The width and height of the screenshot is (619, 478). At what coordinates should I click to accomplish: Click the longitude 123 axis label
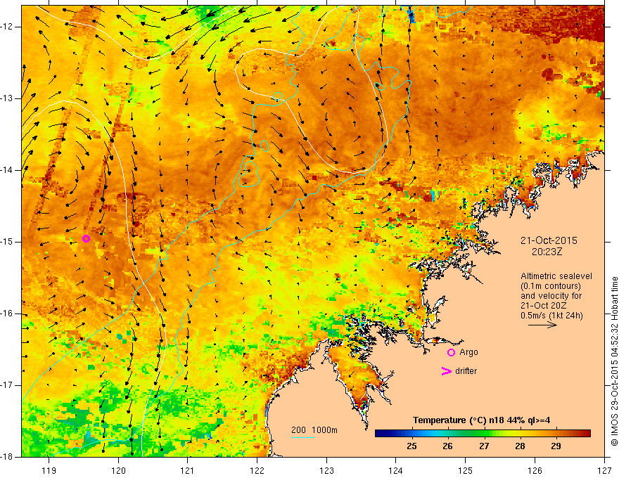coord(326,470)
